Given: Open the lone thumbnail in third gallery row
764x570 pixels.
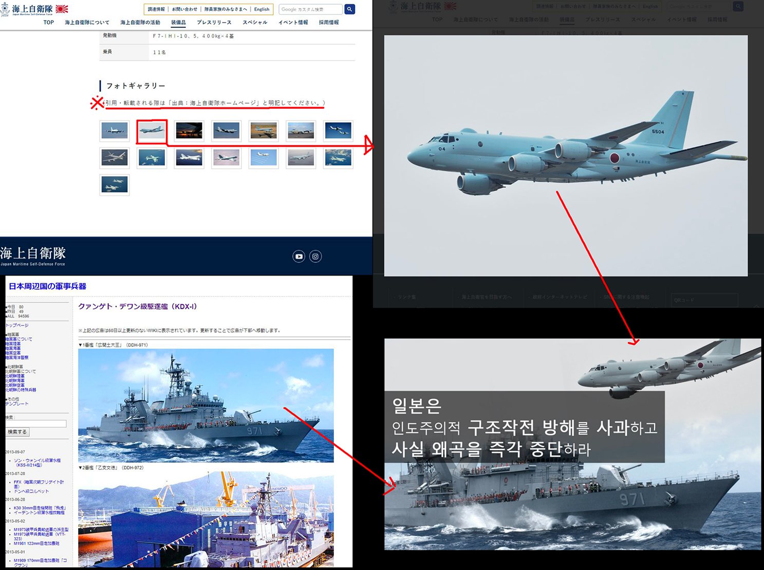Looking at the screenshot, I should (x=115, y=185).
